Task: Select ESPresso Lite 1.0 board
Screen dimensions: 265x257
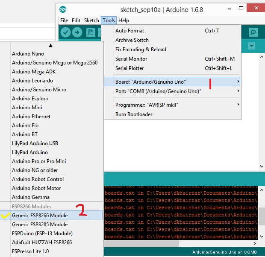Action: [51, 251]
